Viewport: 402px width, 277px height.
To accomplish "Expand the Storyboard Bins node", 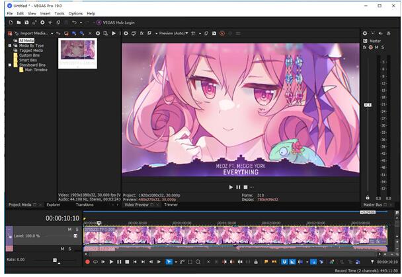I will pos(10,65).
